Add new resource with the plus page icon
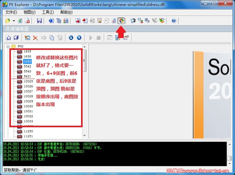Image resolution: width=235 pixels, height=175 pixels. point(60,38)
